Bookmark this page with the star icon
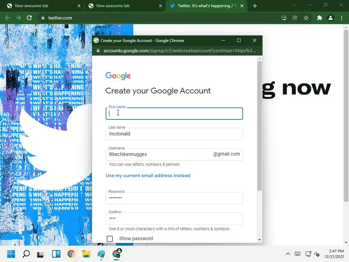Image resolution: width=349 pixels, height=262 pixels. [306, 18]
